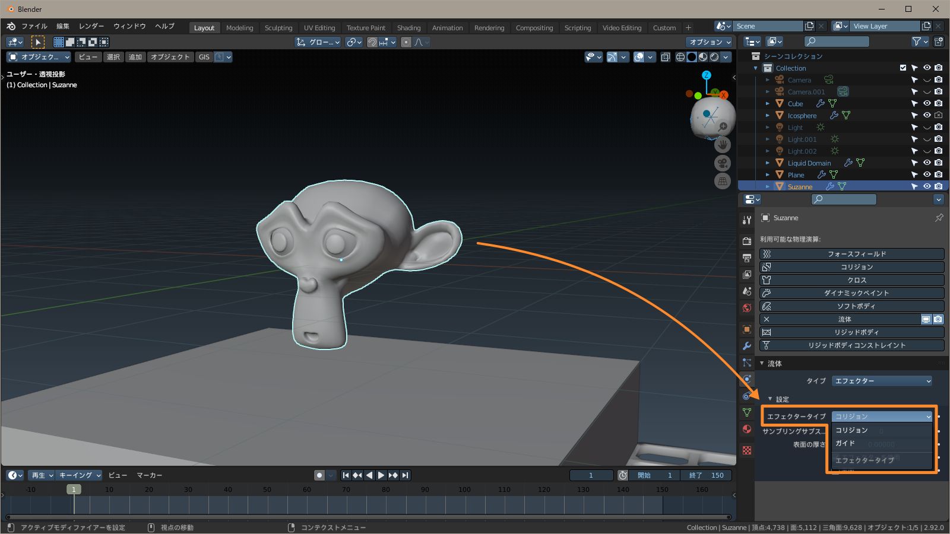Open the 編集 menu
Screen dimensions: 950x534
click(63, 26)
